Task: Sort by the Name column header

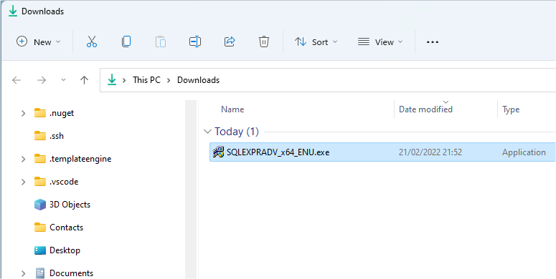Action: tap(232, 109)
